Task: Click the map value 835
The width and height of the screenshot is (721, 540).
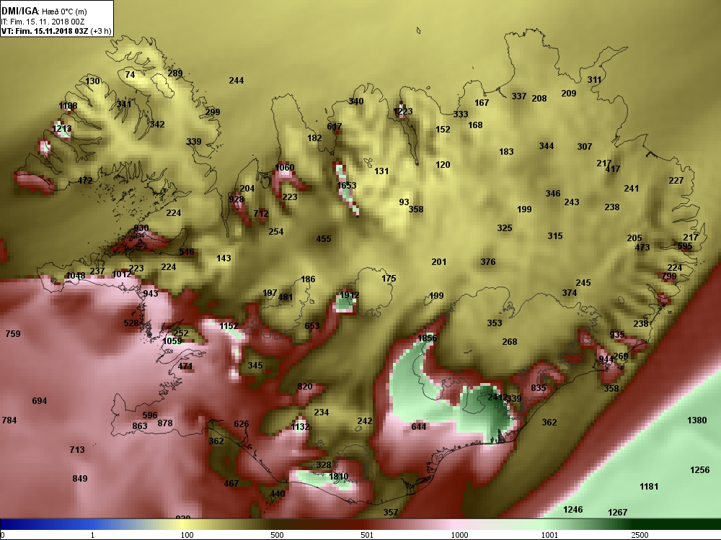Action: click(539, 388)
